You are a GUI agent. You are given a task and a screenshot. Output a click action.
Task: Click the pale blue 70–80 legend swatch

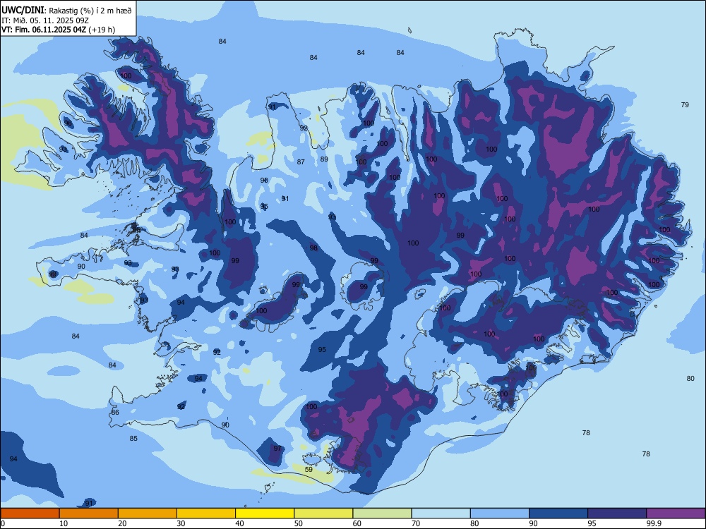click(x=441, y=513)
